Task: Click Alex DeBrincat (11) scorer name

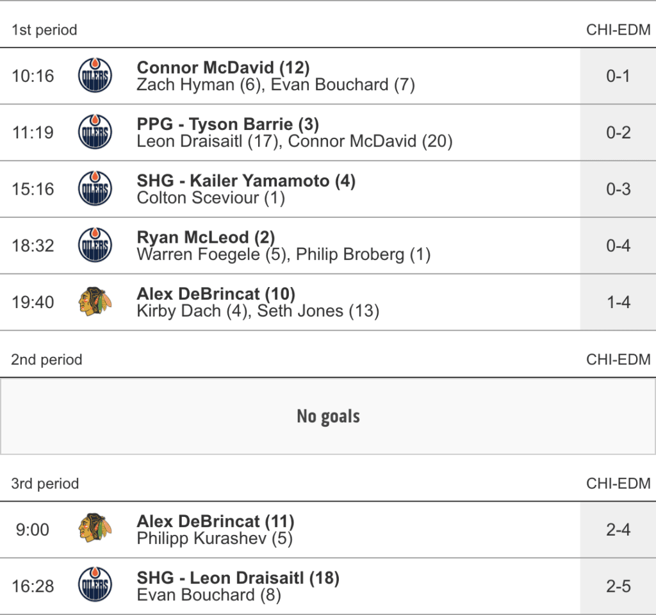Action: tap(215, 521)
